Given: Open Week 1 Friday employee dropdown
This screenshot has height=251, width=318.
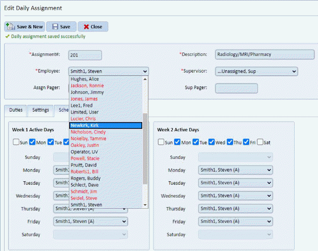Looking at the screenshot, I should [x=90, y=221].
